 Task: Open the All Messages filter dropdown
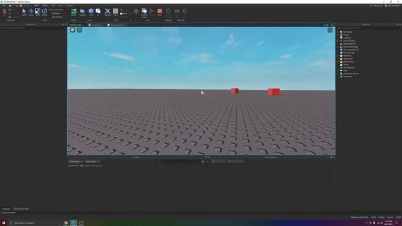75,161
